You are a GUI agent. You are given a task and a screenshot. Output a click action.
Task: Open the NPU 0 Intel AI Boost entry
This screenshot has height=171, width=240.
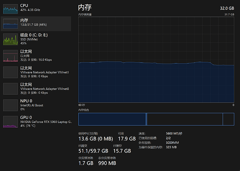[x=36, y=105]
